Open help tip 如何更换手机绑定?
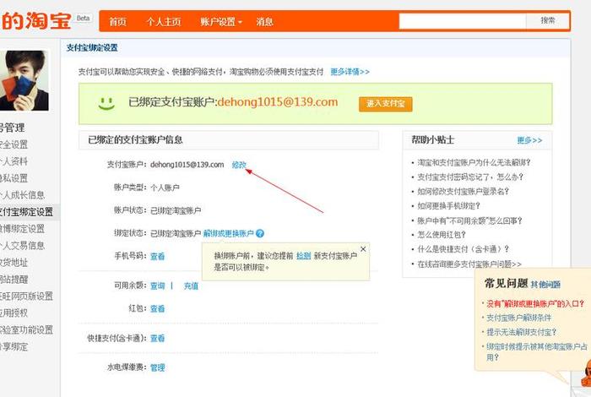Image resolution: width=591 pixels, height=397 pixels. pyautogui.click(x=448, y=206)
